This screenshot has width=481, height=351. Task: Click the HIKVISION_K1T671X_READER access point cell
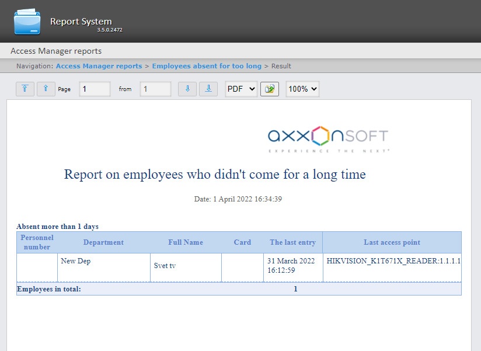coord(393,261)
